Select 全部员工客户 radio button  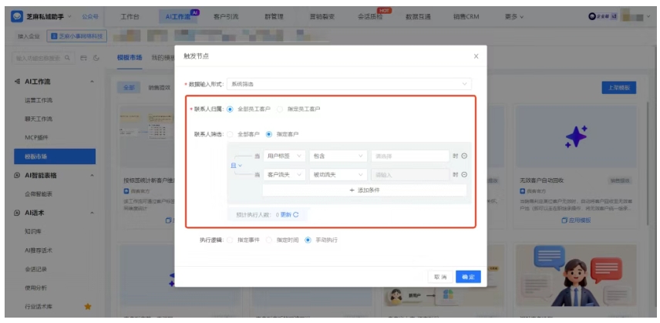tap(230, 109)
